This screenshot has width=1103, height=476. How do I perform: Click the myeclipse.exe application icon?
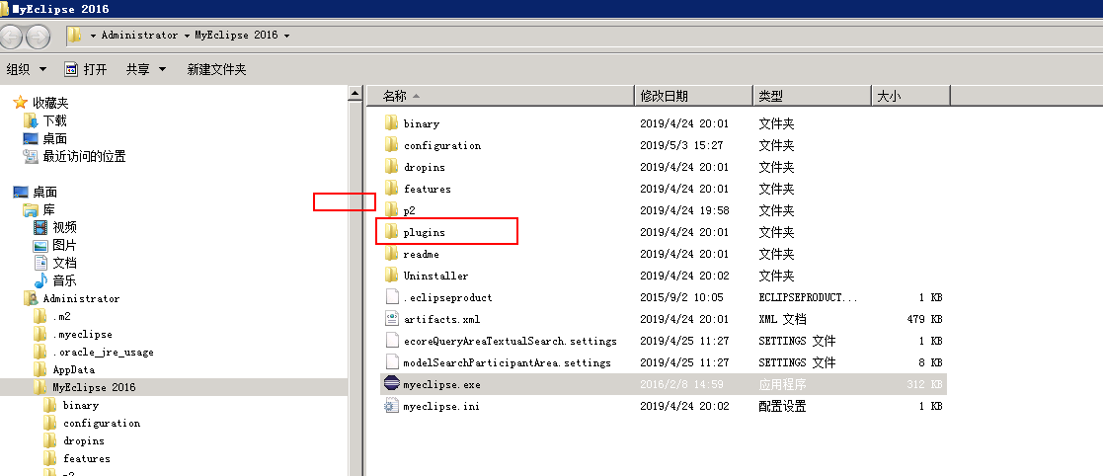(x=391, y=384)
